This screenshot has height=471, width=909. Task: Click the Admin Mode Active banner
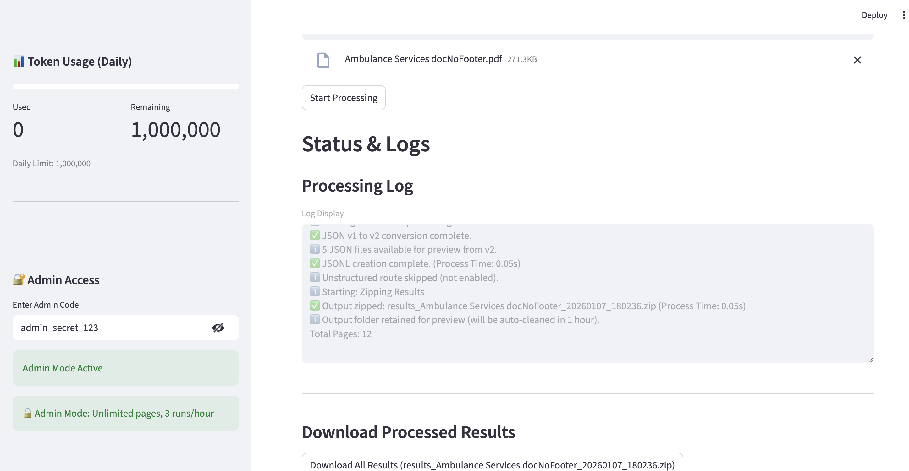click(x=126, y=368)
